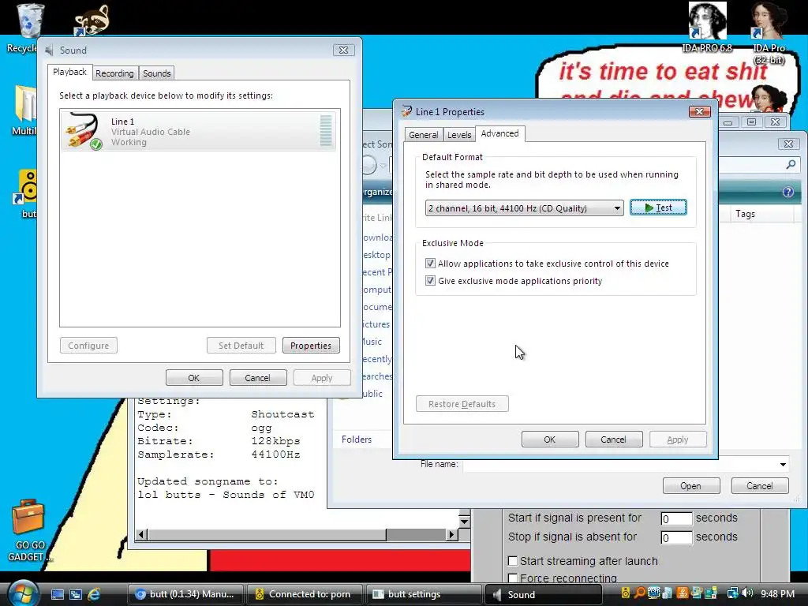Click the 9:48 PM taskbar clock
The width and height of the screenshot is (808, 606).
coord(777,593)
